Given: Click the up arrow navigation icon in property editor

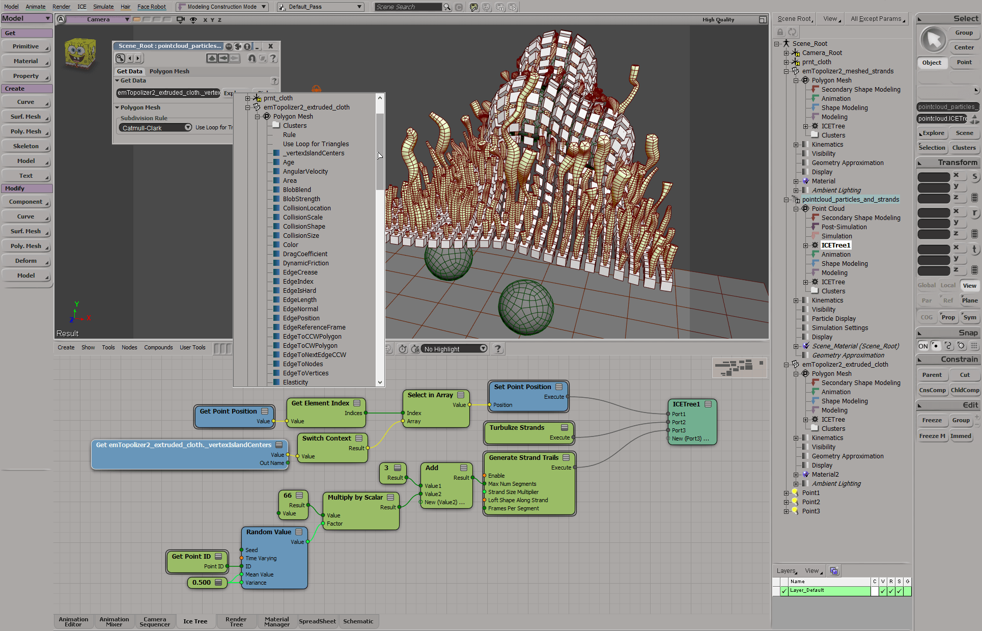Looking at the screenshot, I should pyautogui.click(x=212, y=59).
